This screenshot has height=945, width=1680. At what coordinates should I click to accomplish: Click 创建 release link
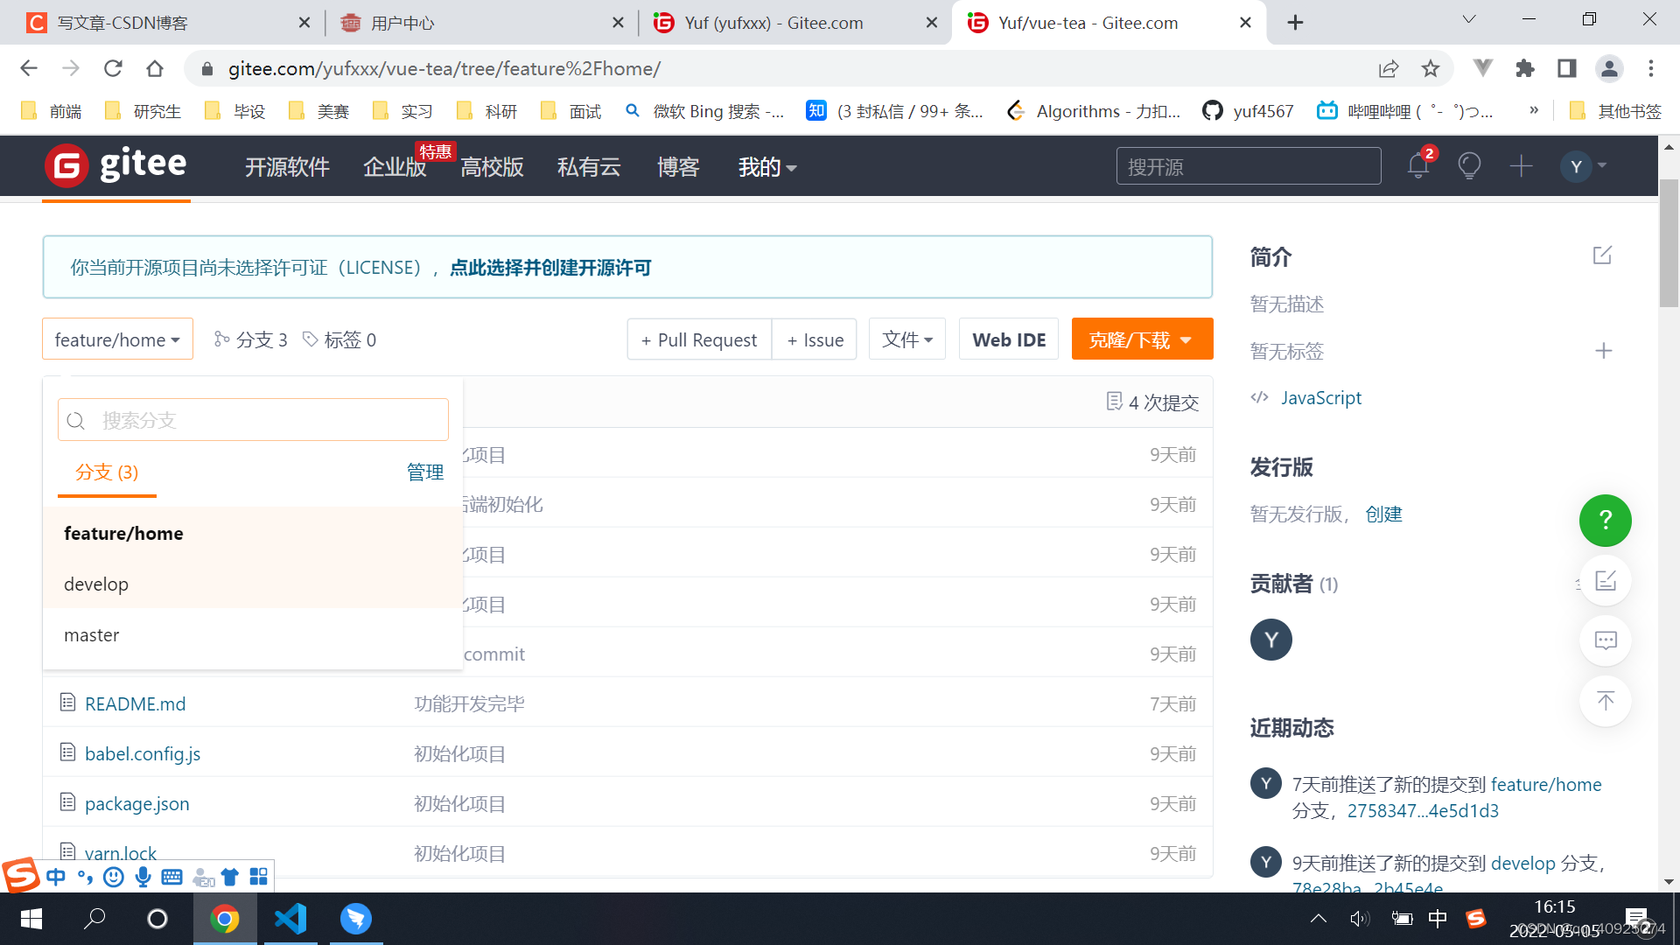tap(1383, 514)
